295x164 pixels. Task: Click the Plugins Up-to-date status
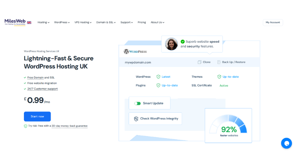pos(170,86)
